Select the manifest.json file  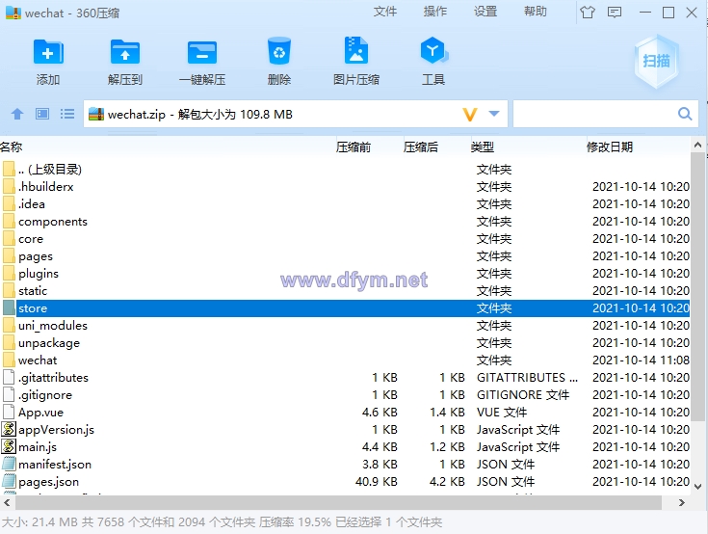click(345, 465)
